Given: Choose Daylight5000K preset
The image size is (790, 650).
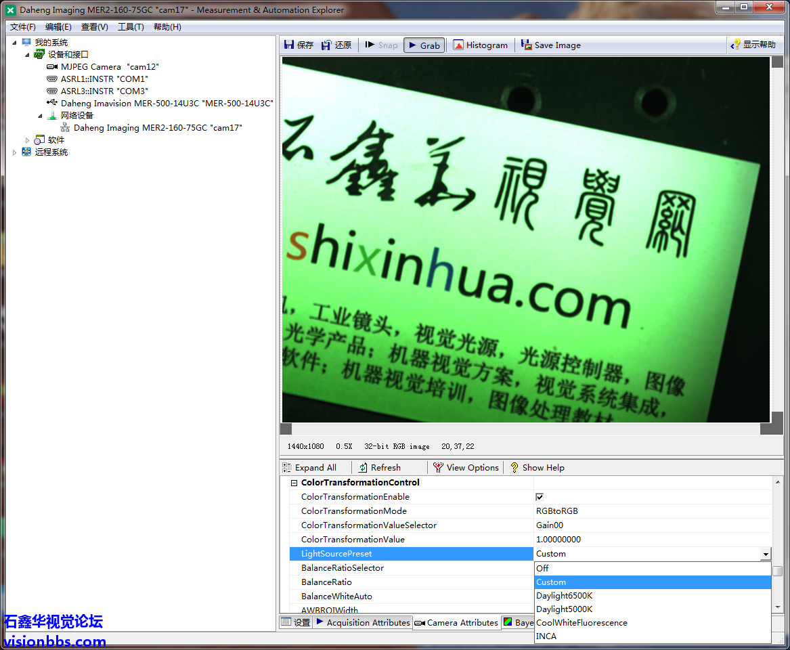Looking at the screenshot, I should (x=653, y=609).
